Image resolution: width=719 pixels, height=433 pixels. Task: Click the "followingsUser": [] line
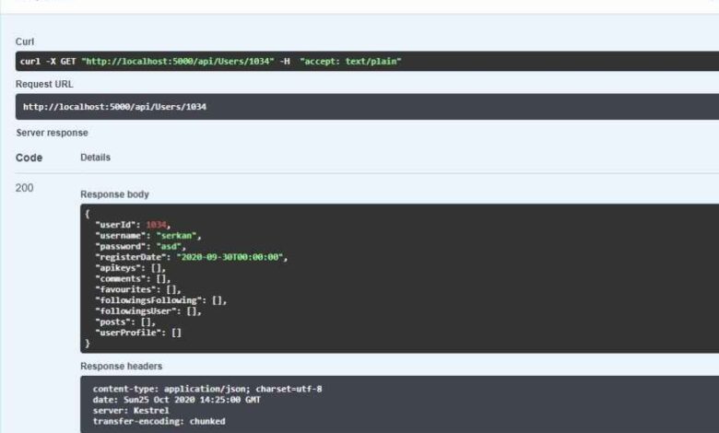148,311
